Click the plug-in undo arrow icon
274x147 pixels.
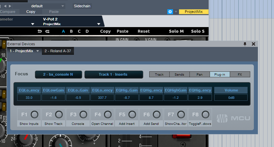click(40, 31)
